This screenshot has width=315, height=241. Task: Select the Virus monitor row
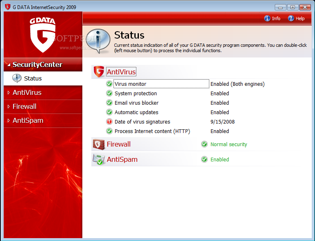coord(161,84)
